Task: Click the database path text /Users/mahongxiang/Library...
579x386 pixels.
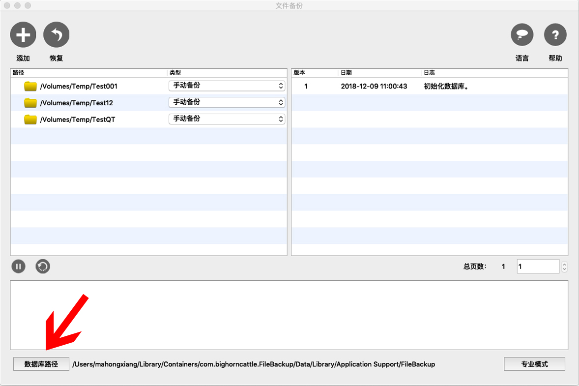Action: click(x=254, y=364)
